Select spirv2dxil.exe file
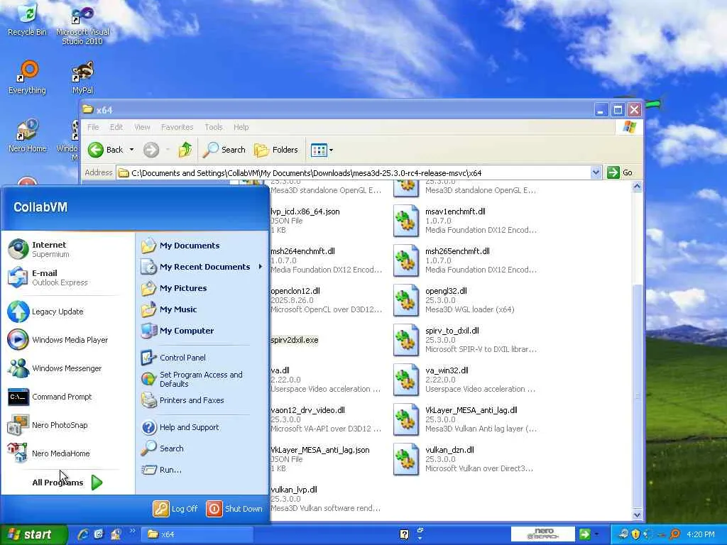Screen dimensions: 727x545 click(295, 340)
